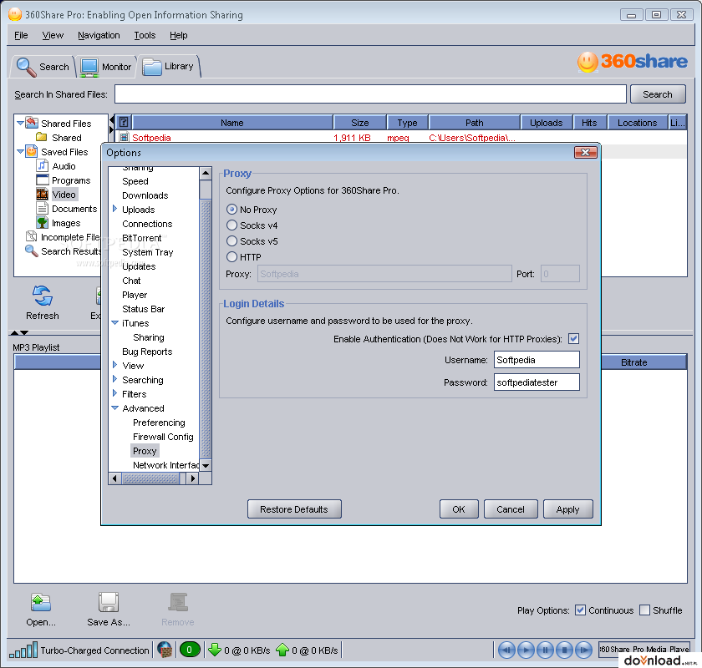This screenshot has width=702, height=668.
Task: Collapse the Shared Files tree node
Action: 20,123
